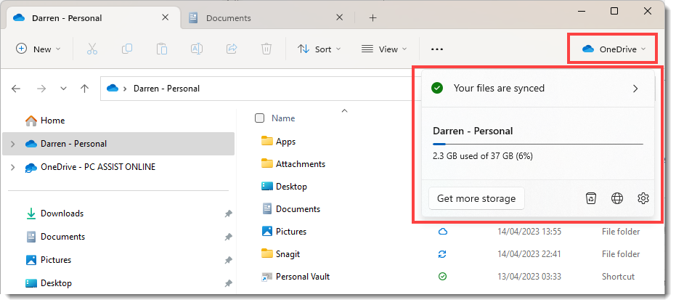
Task: Click Shortcut type of Personal Vault
Action: [618, 277]
